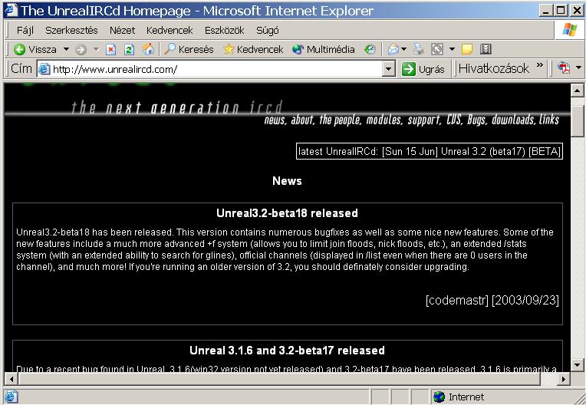Click the vertical scrollbar down arrow

pyautogui.click(x=578, y=365)
